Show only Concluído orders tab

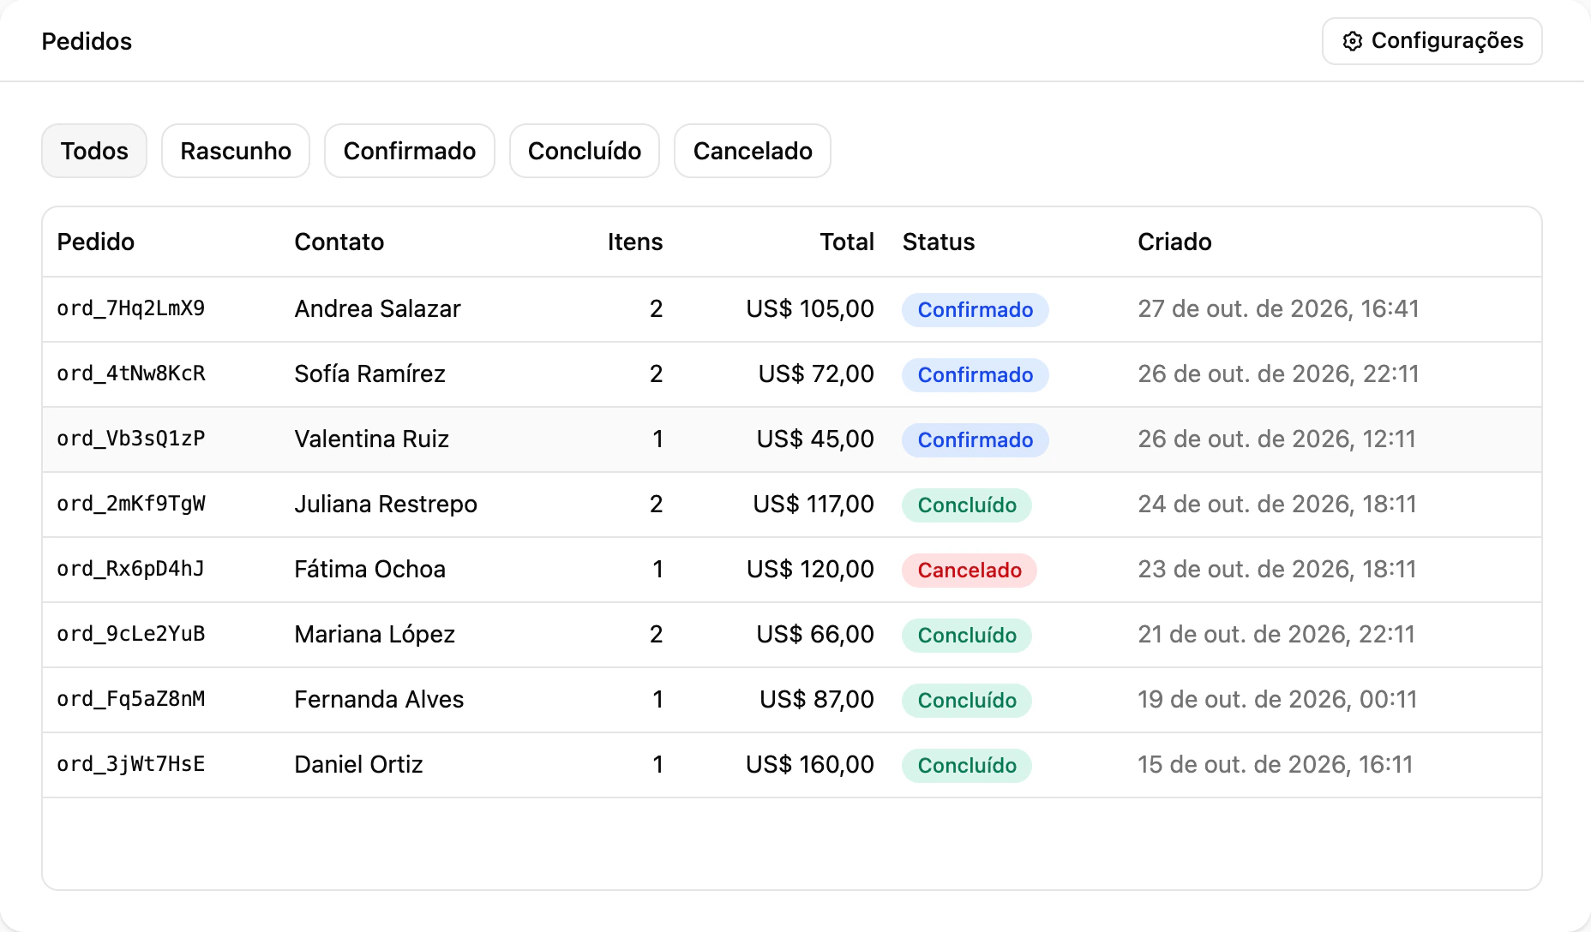585,151
